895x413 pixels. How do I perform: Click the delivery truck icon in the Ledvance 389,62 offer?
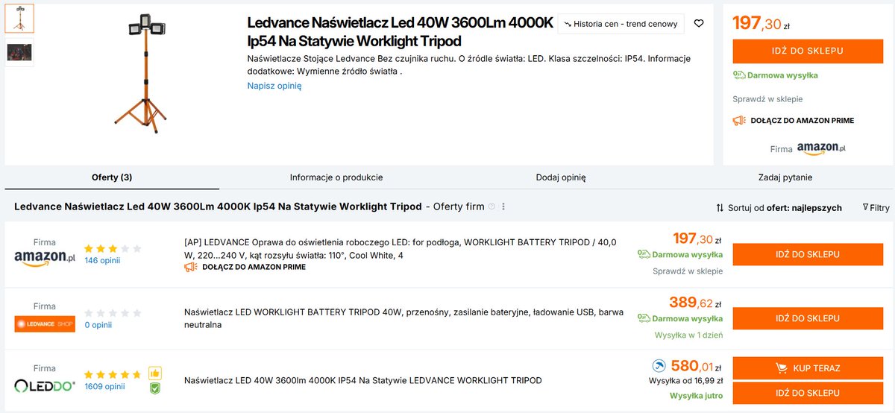pyautogui.click(x=644, y=318)
